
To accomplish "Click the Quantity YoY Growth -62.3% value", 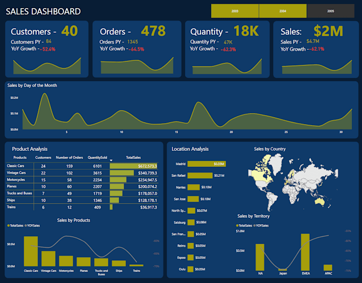I will tap(228, 49).
